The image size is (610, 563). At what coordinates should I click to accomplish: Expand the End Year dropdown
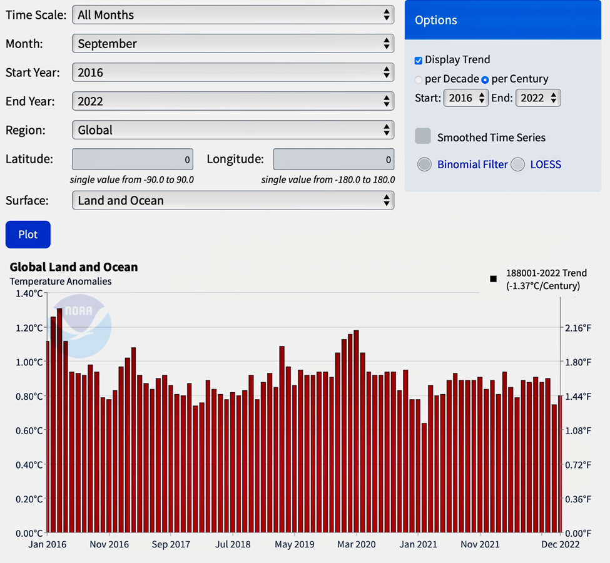(x=233, y=101)
